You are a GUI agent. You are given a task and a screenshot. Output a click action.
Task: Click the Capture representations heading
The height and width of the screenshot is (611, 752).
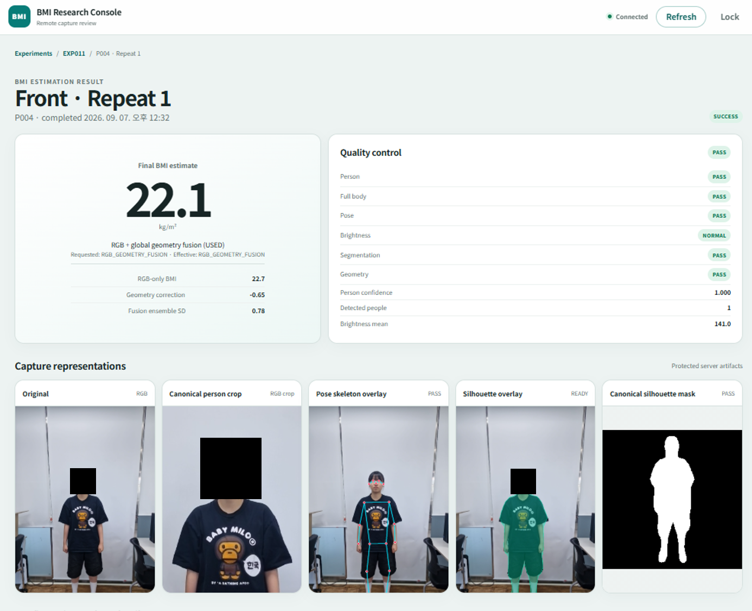(71, 366)
